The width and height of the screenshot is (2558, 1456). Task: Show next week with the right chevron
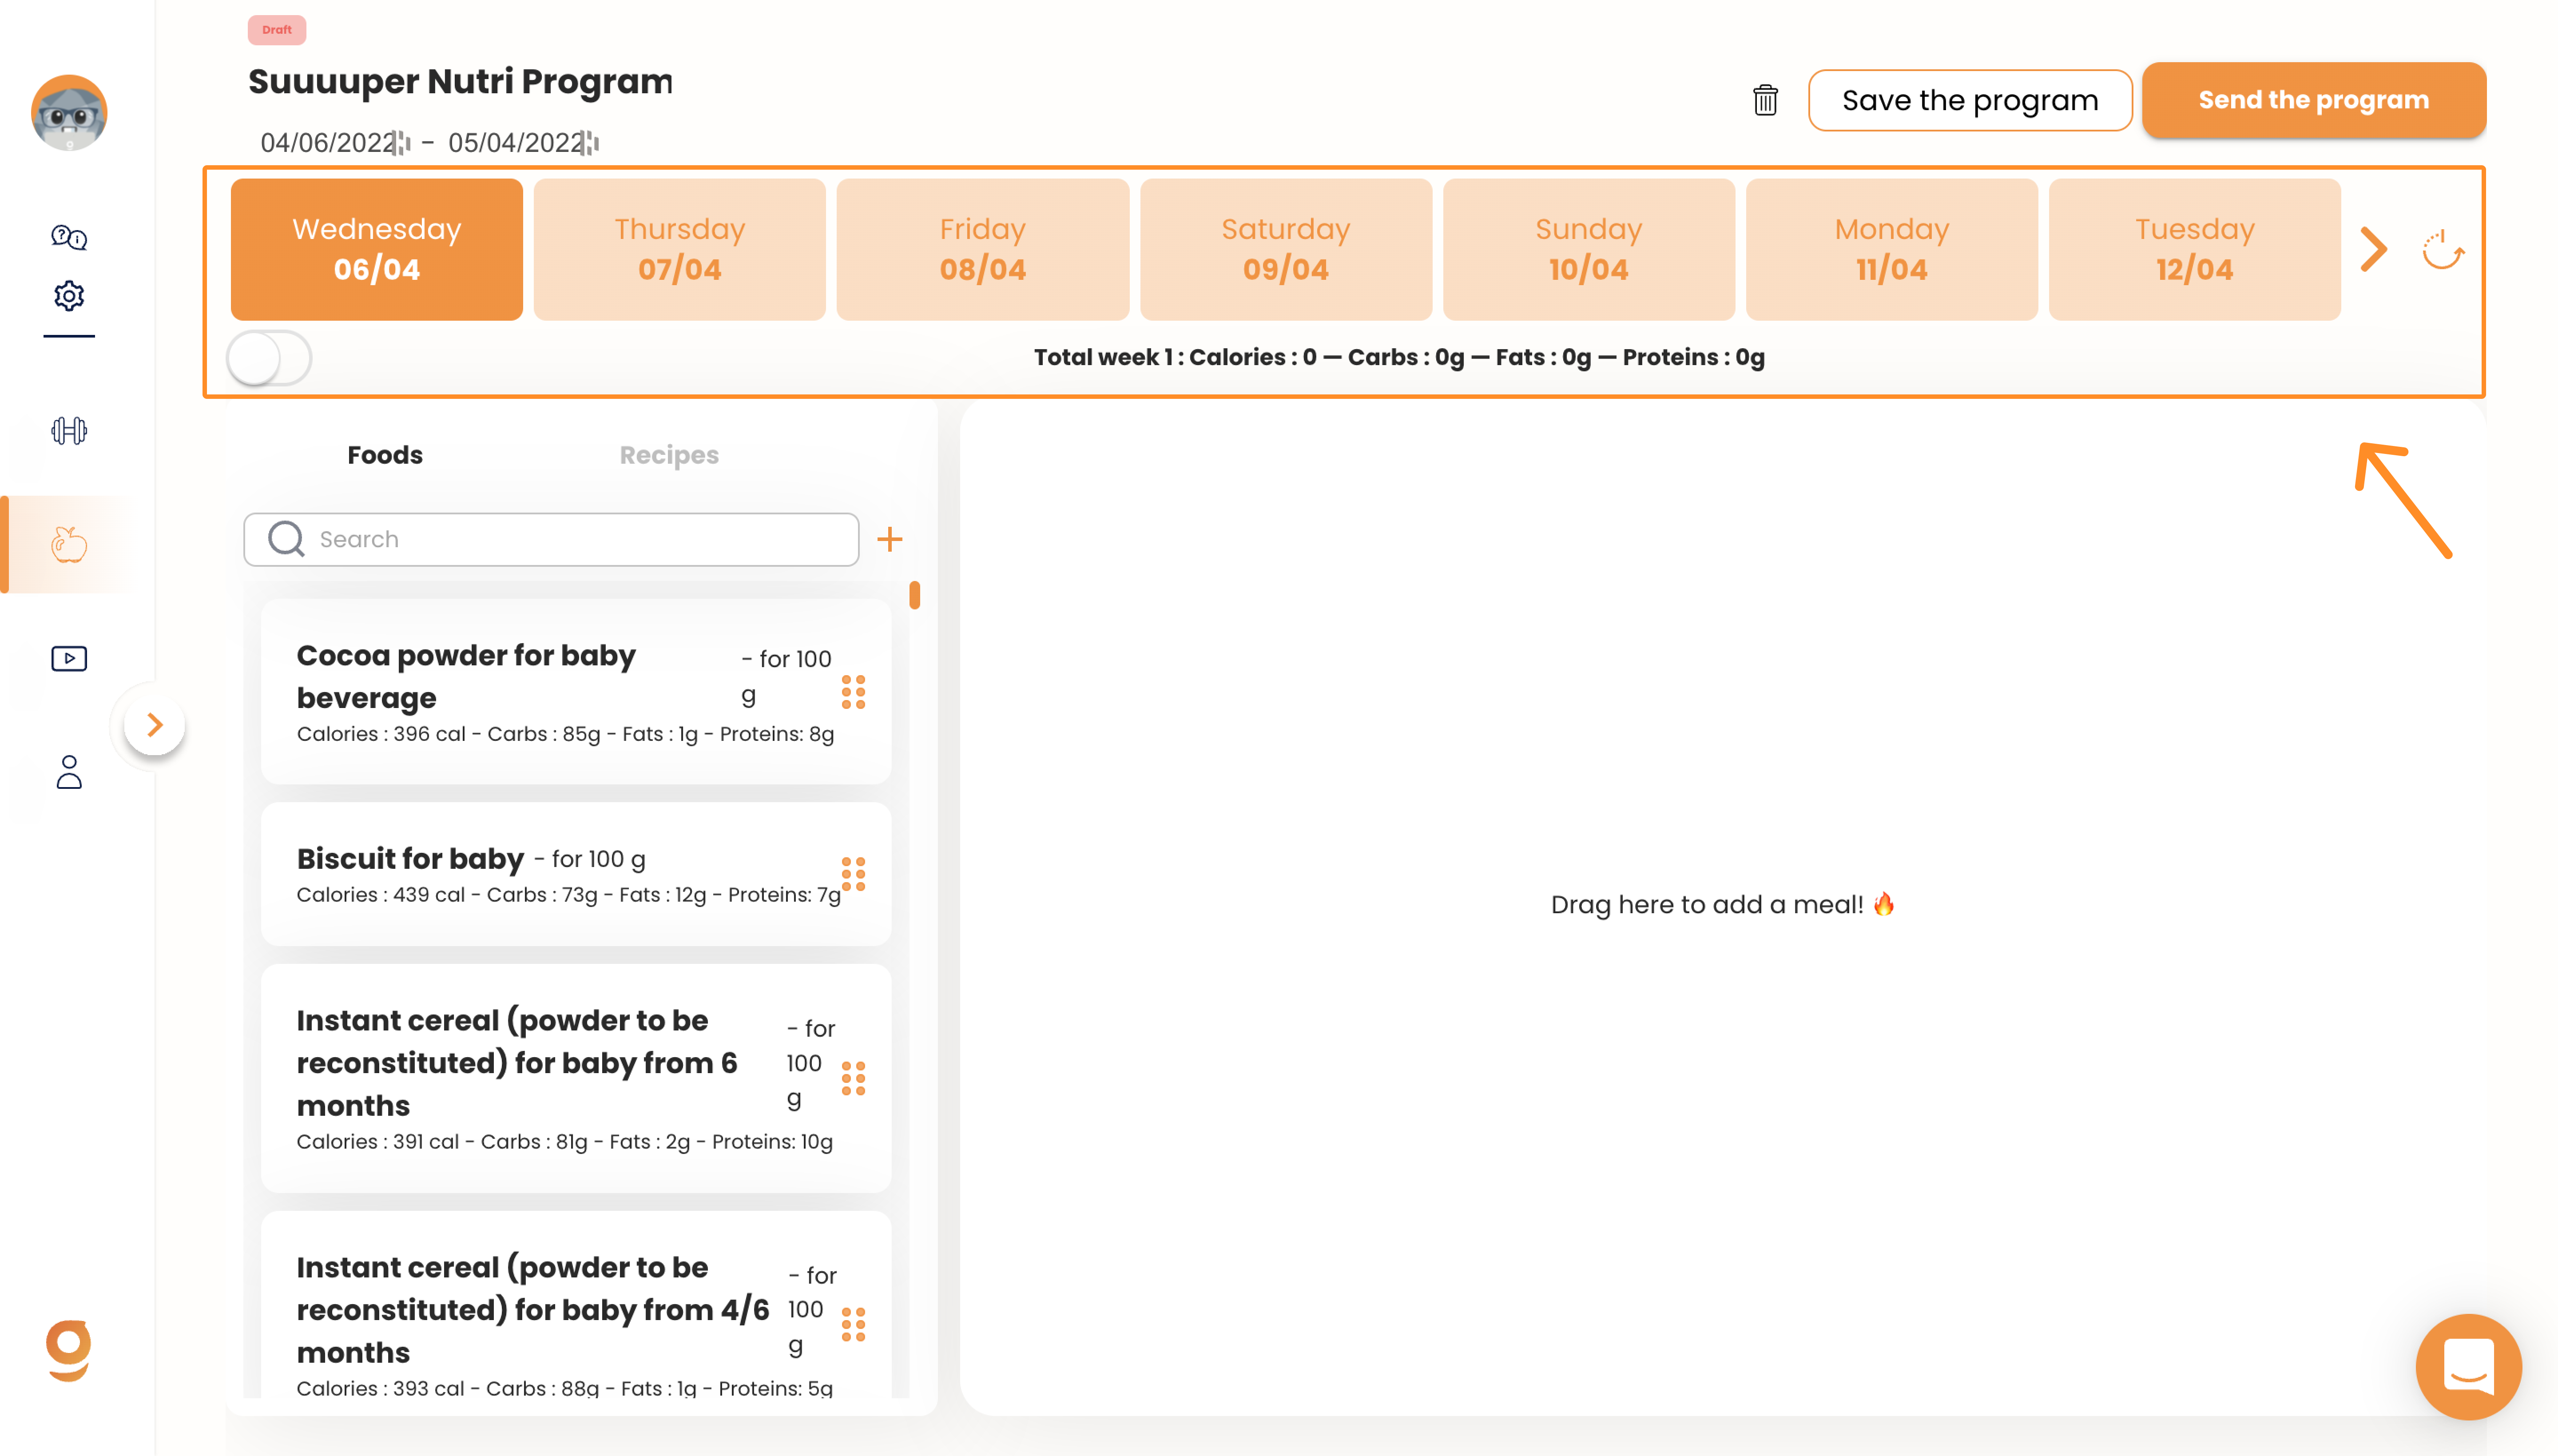click(2374, 250)
